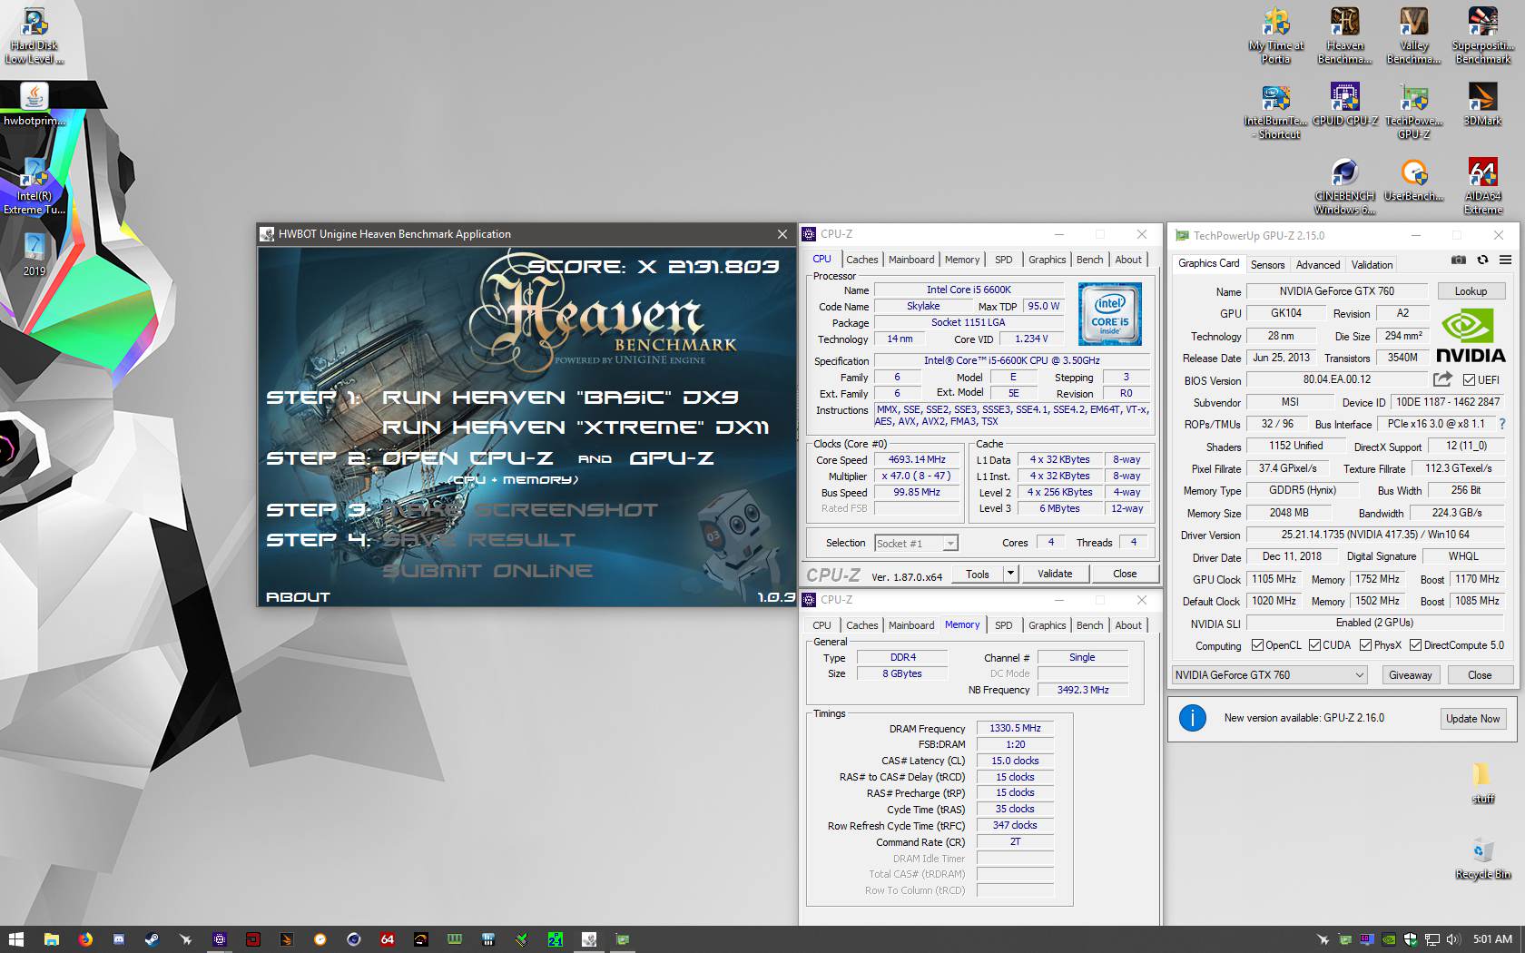The width and height of the screenshot is (1525, 953).
Task: Open the GPU-Z hamburger menu
Action: tap(1505, 260)
